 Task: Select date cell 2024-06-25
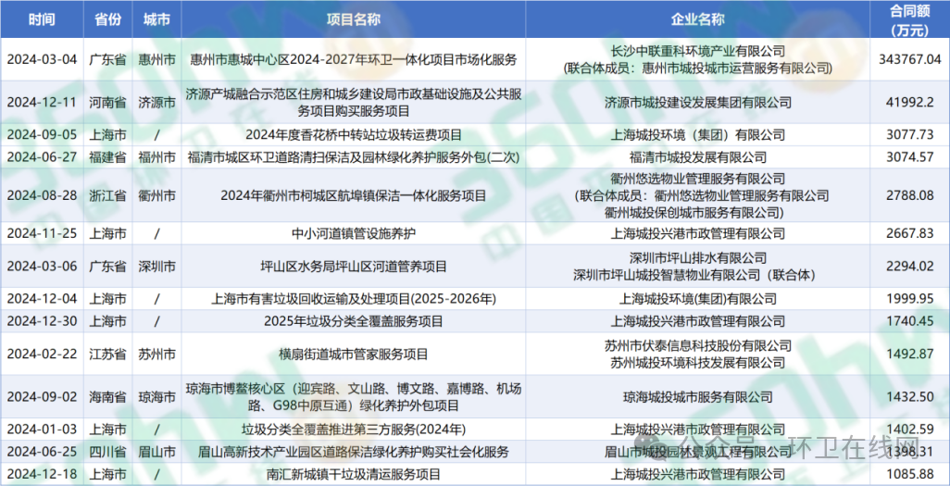point(42,452)
